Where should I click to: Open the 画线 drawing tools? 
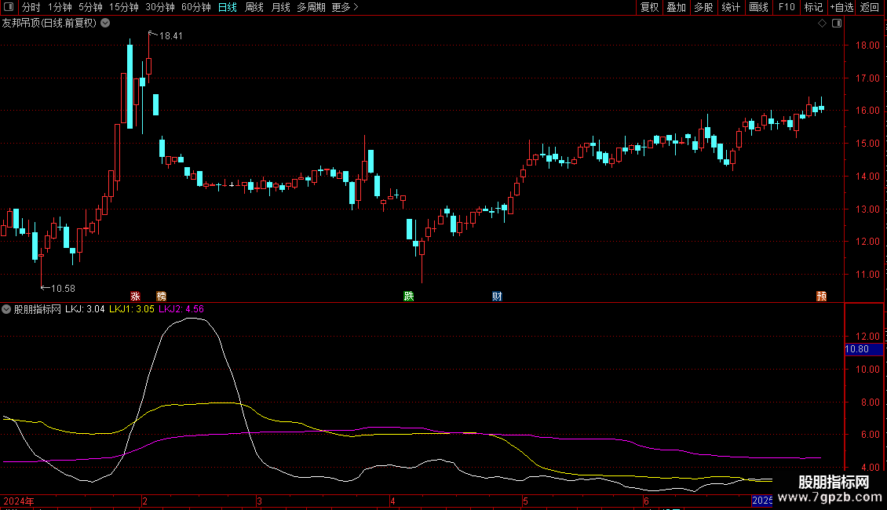tap(758, 7)
